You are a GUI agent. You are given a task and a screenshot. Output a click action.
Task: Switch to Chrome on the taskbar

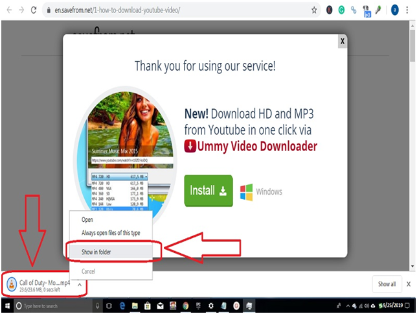[185, 306]
